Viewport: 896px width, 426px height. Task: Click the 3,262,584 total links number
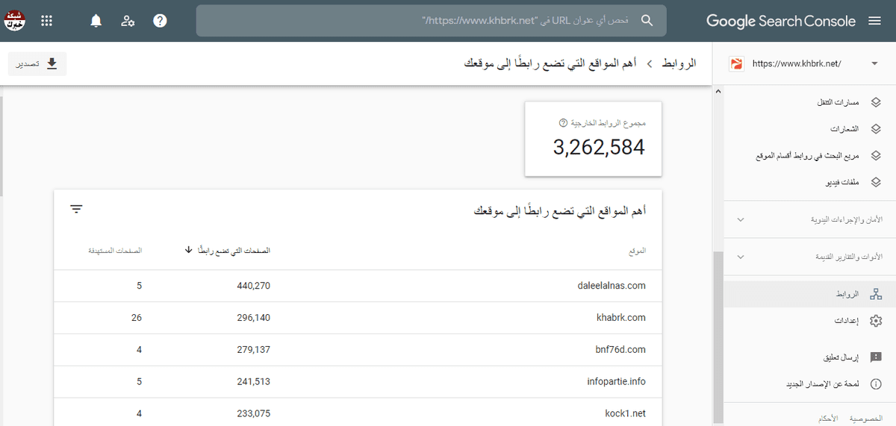[x=599, y=148]
